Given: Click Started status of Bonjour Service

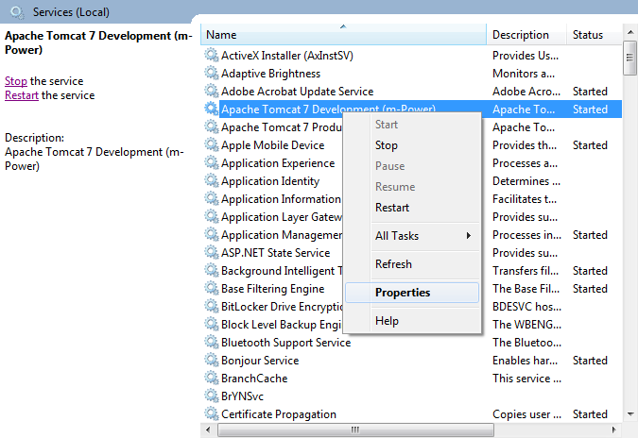Looking at the screenshot, I should click(590, 361).
